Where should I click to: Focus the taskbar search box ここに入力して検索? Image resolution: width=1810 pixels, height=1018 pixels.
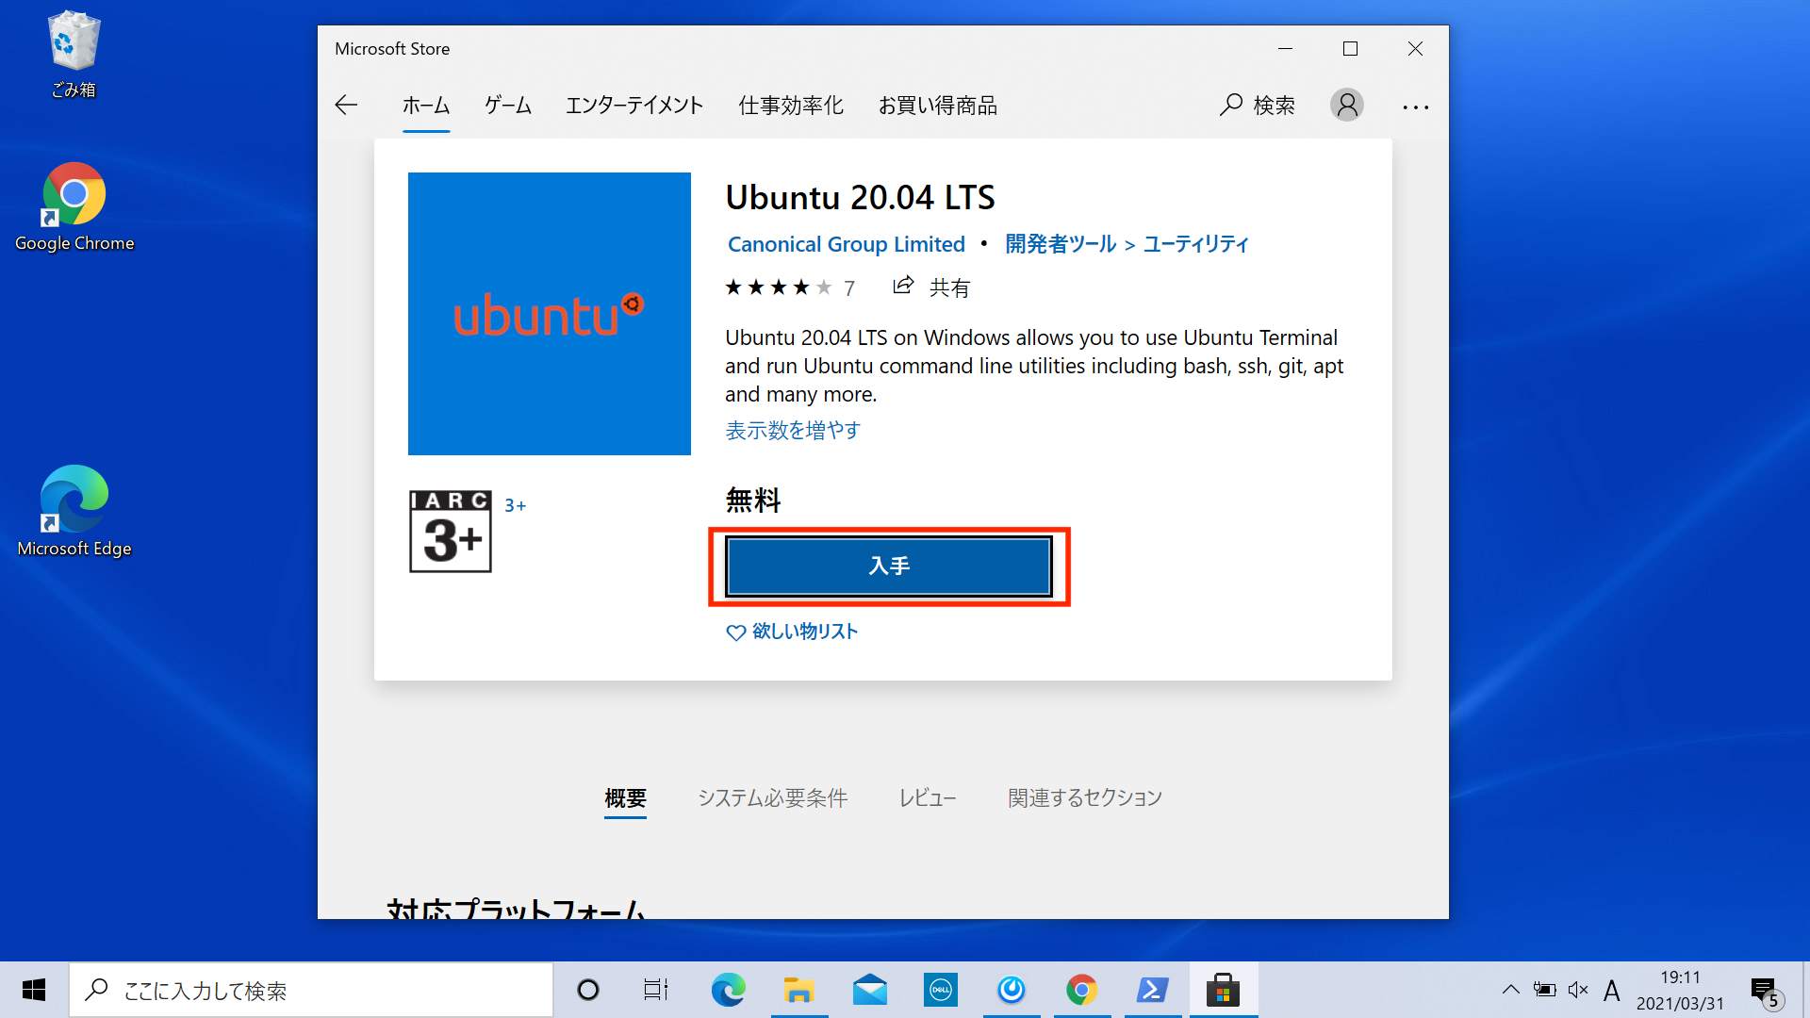click(311, 990)
